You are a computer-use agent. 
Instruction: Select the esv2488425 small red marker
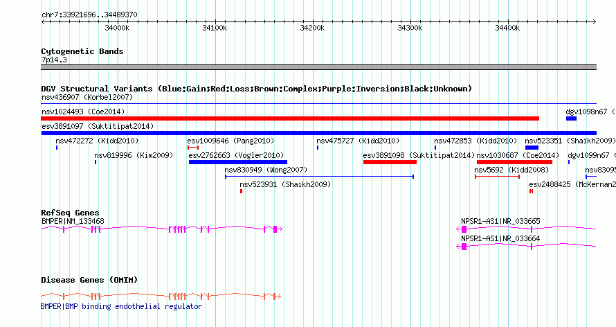coord(531,191)
